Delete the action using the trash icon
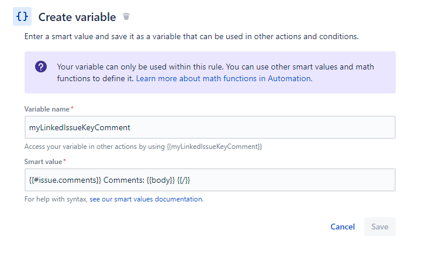Image resolution: width=439 pixels, height=254 pixels. tap(127, 17)
